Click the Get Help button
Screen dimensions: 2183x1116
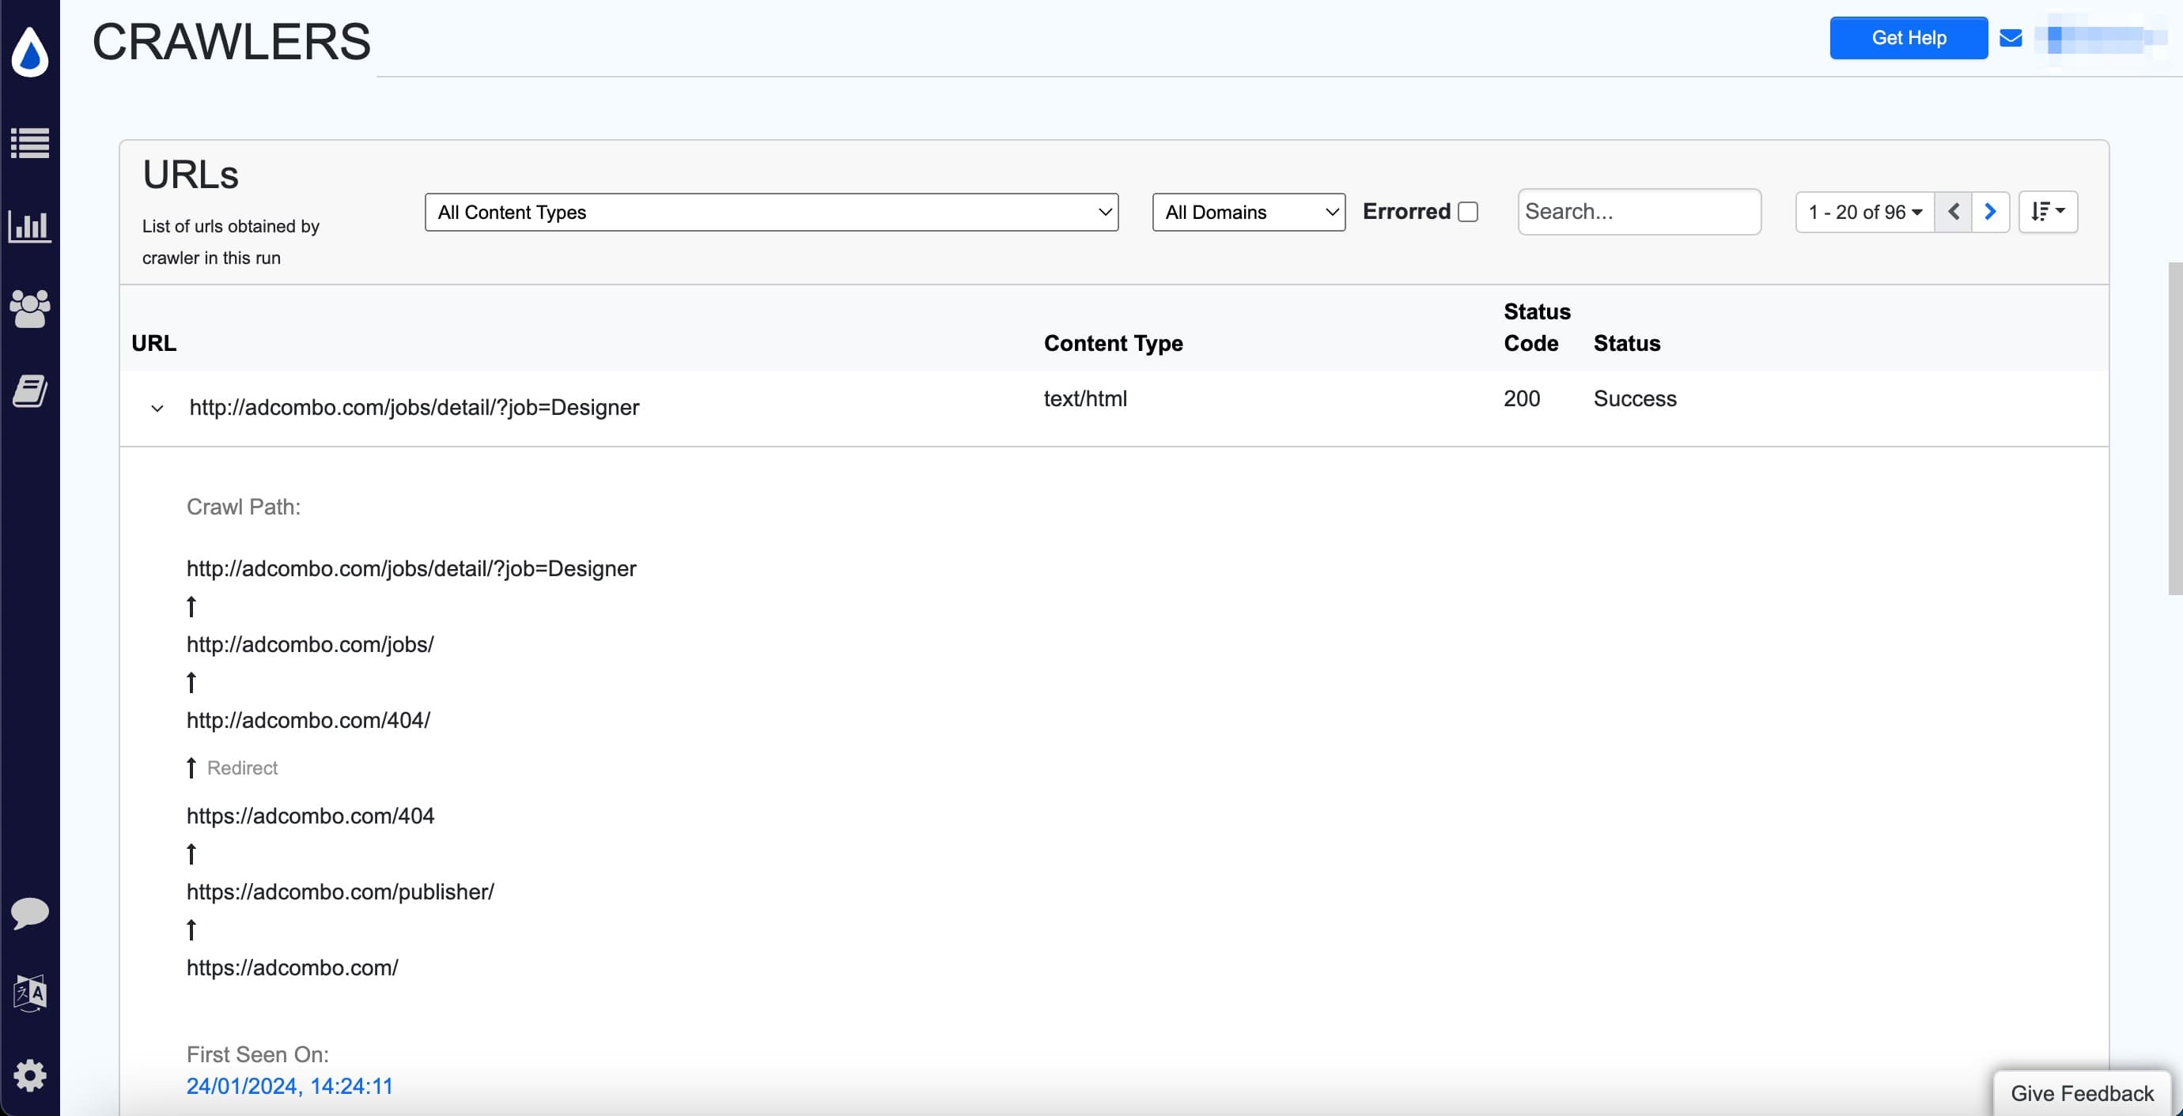[1908, 38]
